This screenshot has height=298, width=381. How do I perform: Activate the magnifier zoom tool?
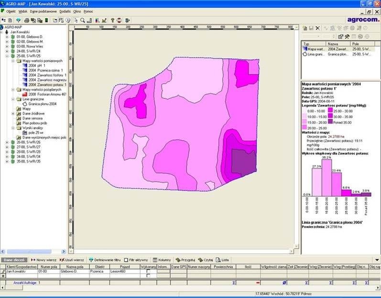tap(83, 21)
